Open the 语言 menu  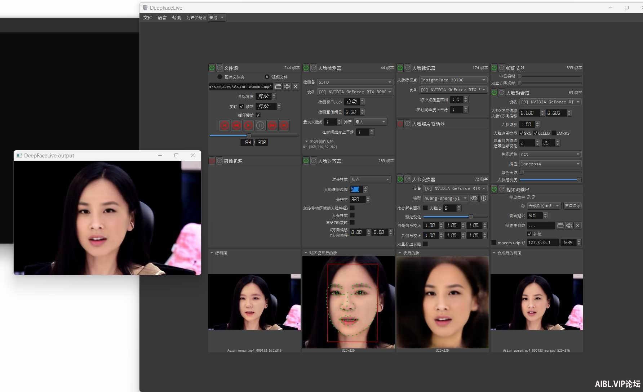pos(162,18)
